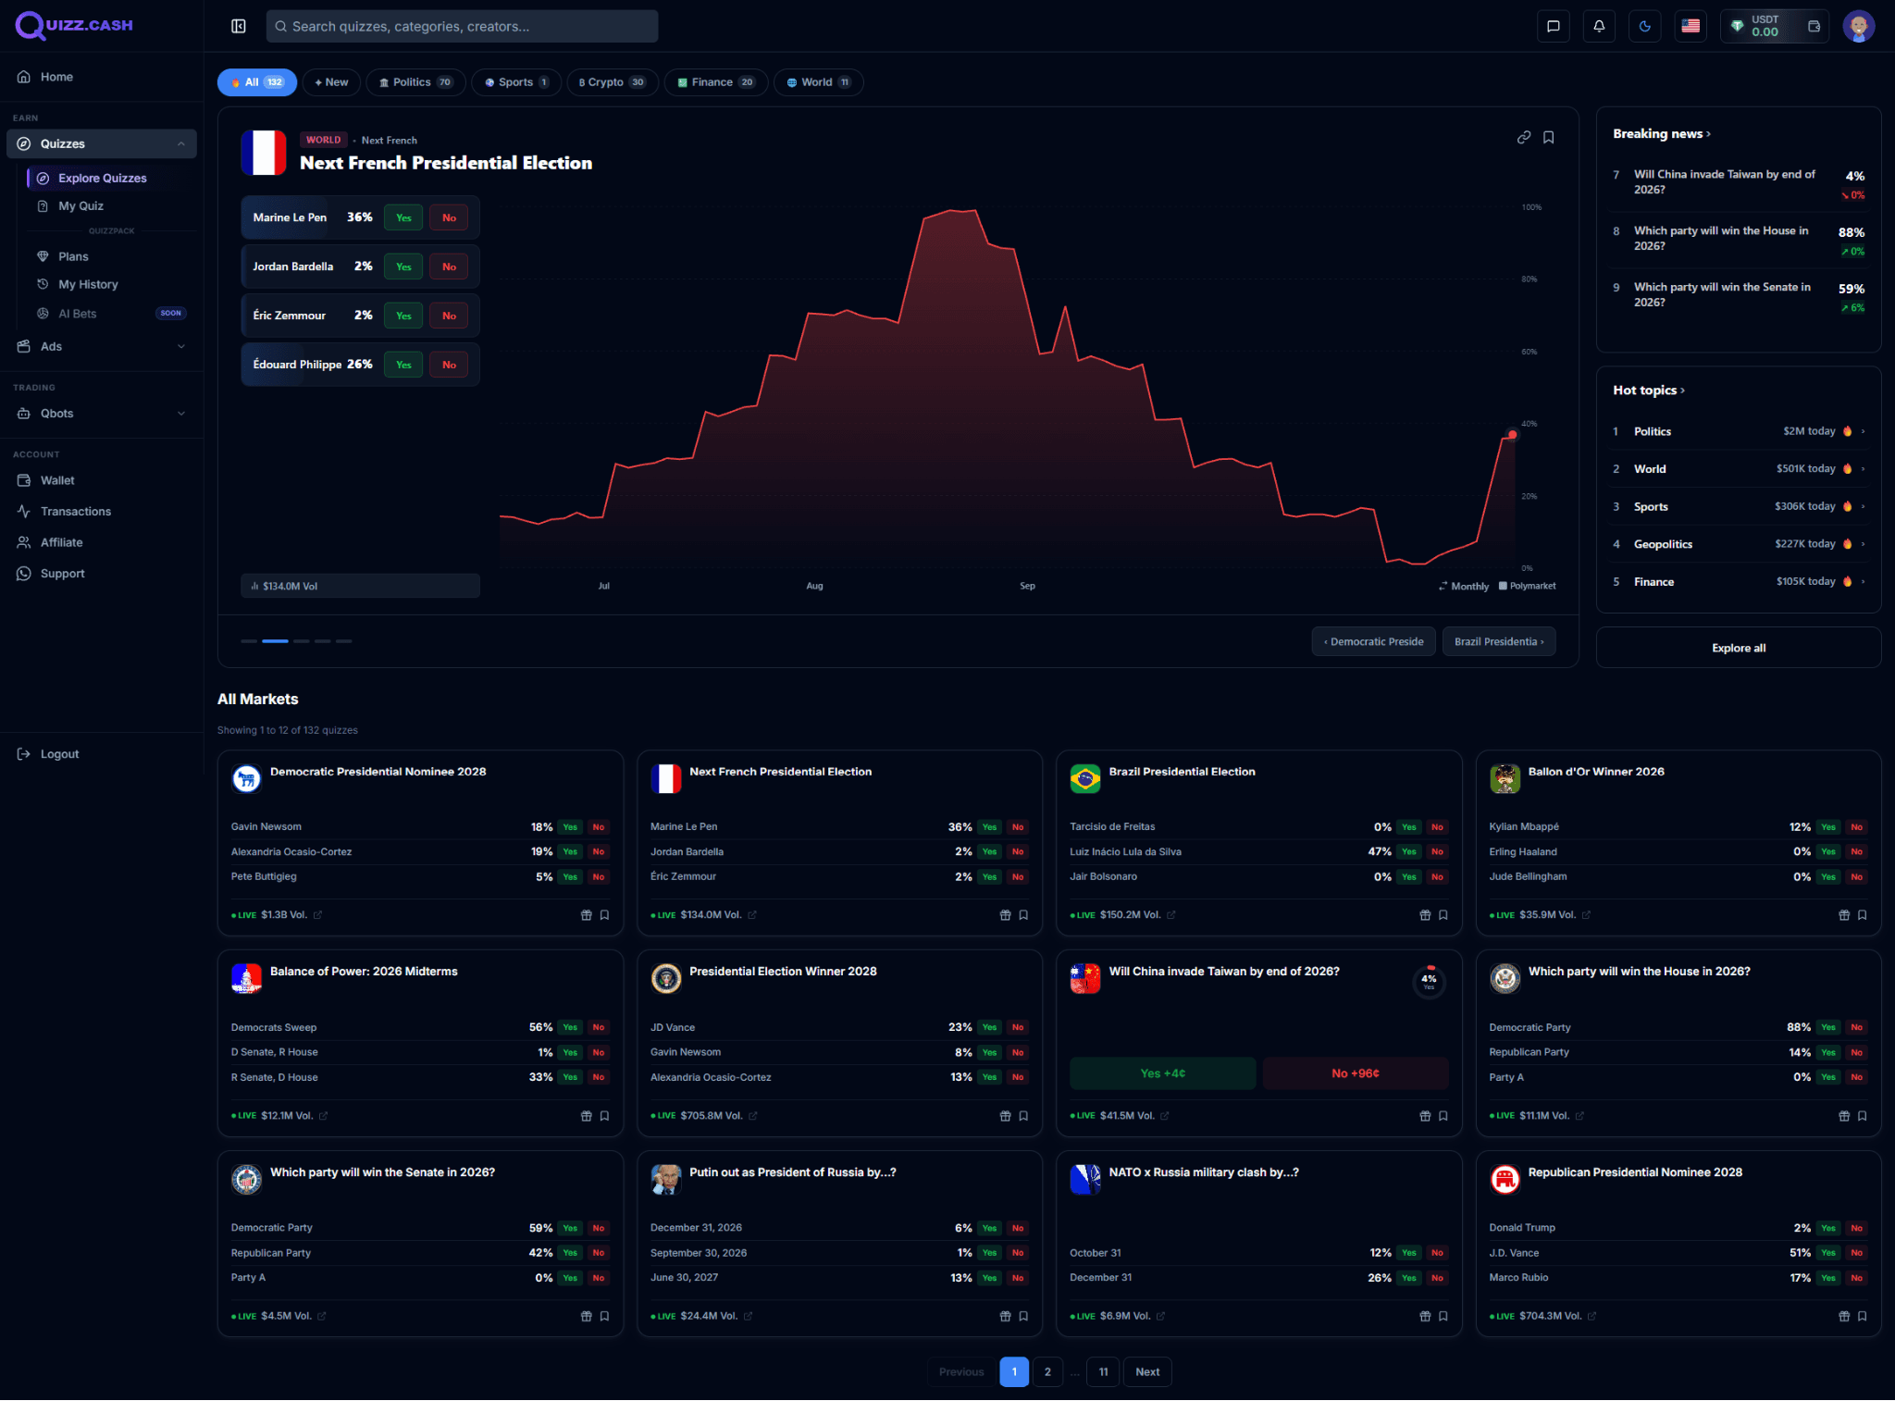Bookmark Which party will win the House card
This screenshot has width=1895, height=1401.
click(x=1863, y=1116)
